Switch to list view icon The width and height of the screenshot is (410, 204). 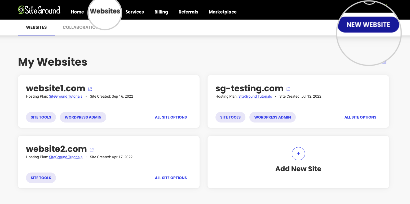(x=384, y=62)
